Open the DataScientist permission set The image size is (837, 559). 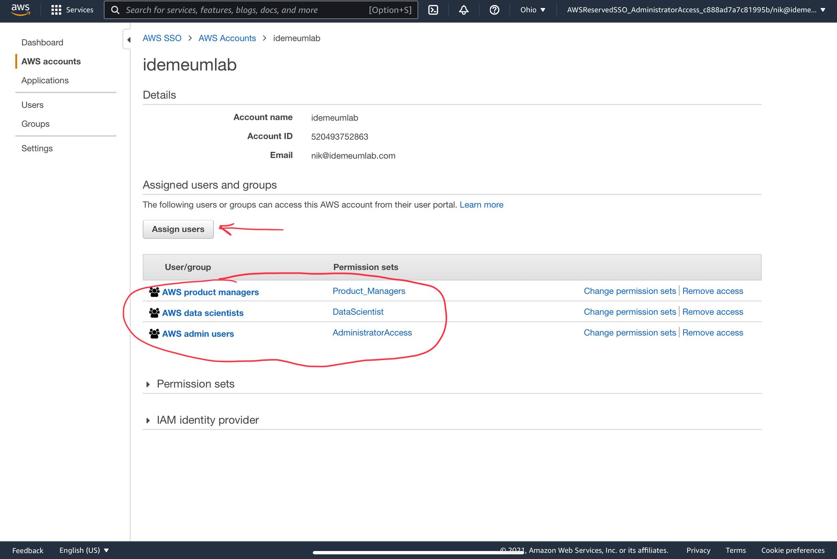pos(358,312)
